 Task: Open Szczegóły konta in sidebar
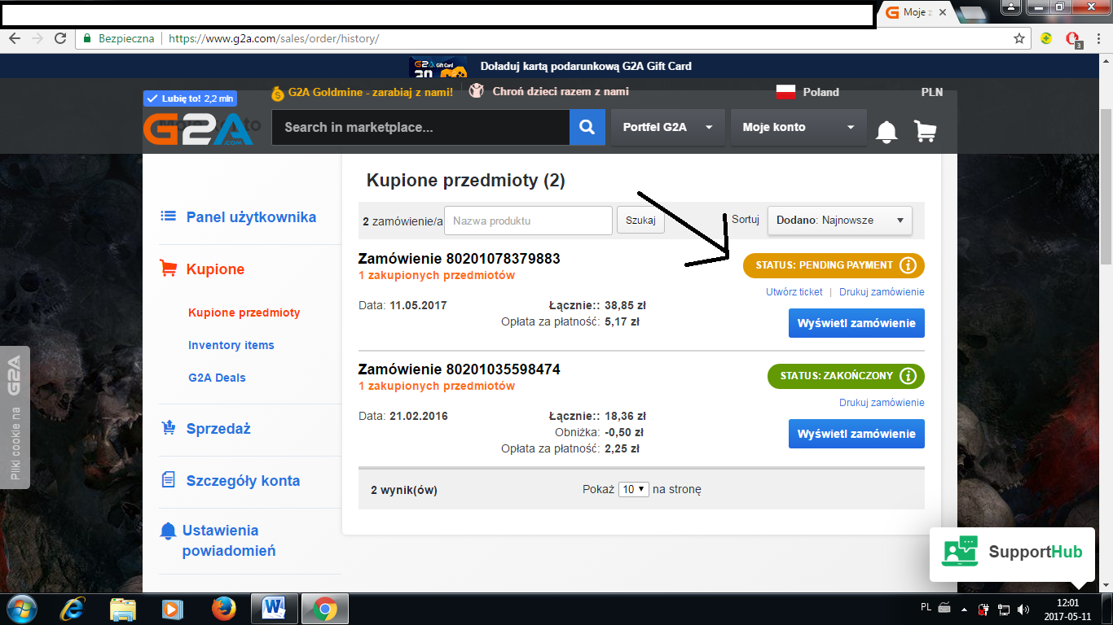click(243, 481)
